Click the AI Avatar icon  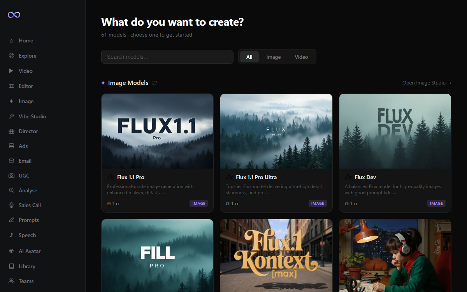11,251
